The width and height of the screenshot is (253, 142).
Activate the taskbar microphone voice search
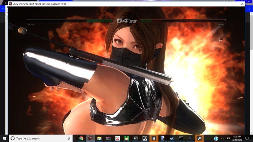69,138
